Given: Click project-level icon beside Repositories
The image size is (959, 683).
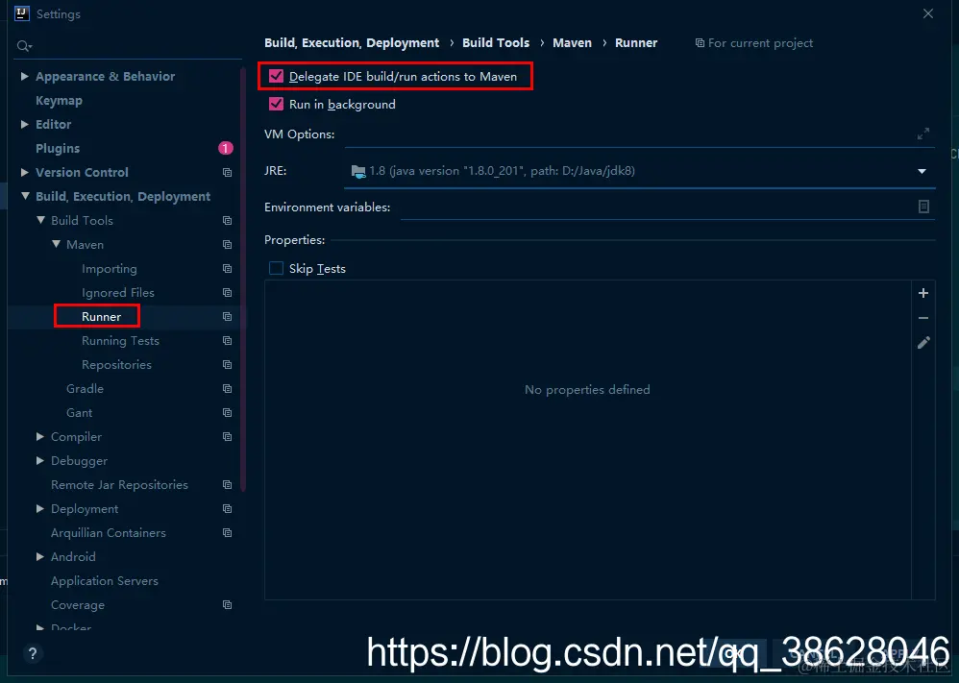Looking at the screenshot, I should [228, 364].
